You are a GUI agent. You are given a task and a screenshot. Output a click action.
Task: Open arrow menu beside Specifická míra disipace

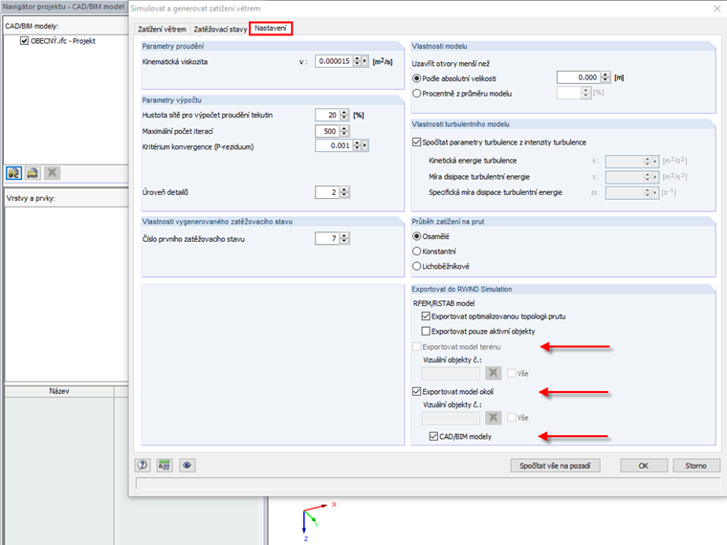[655, 193]
